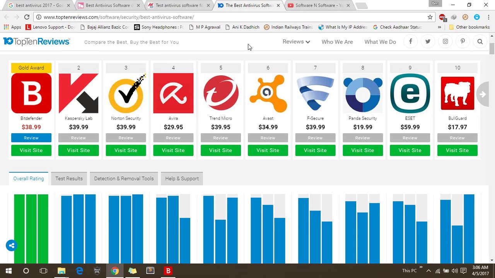Read the Bitdefender review
This screenshot has height=278, width=495.
click(x=31, y=138)
